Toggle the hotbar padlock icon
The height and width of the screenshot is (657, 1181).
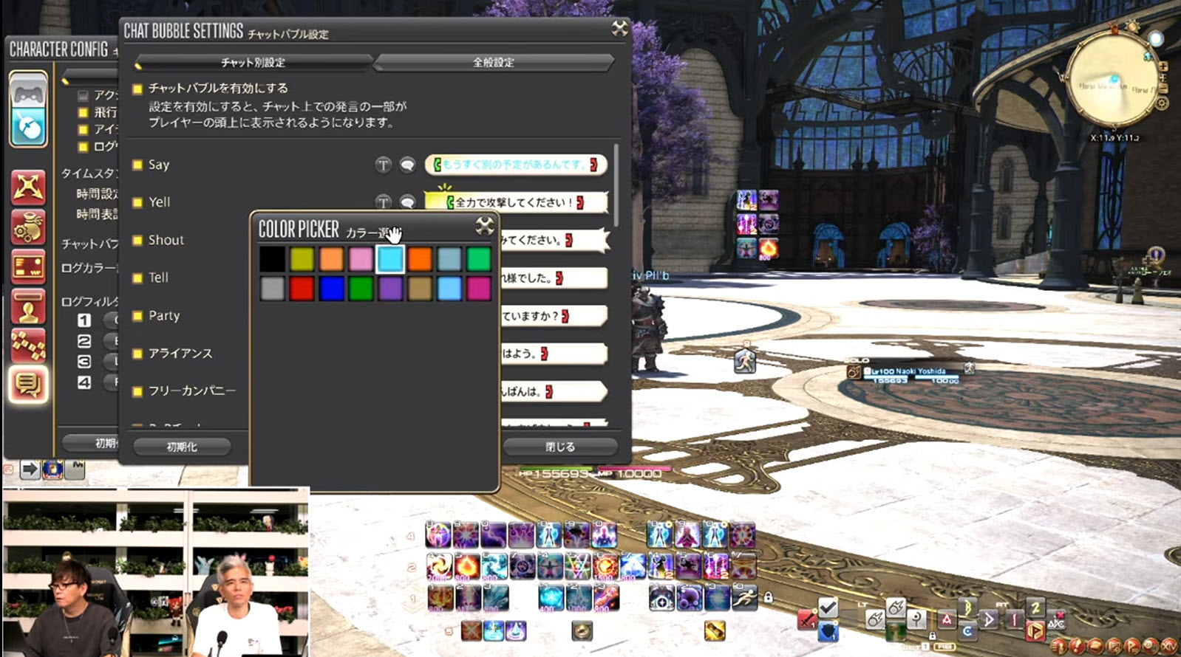(769, 596)
